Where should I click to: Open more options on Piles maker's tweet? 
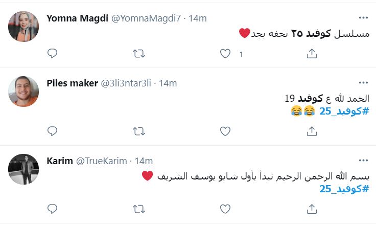pos(363,83)
